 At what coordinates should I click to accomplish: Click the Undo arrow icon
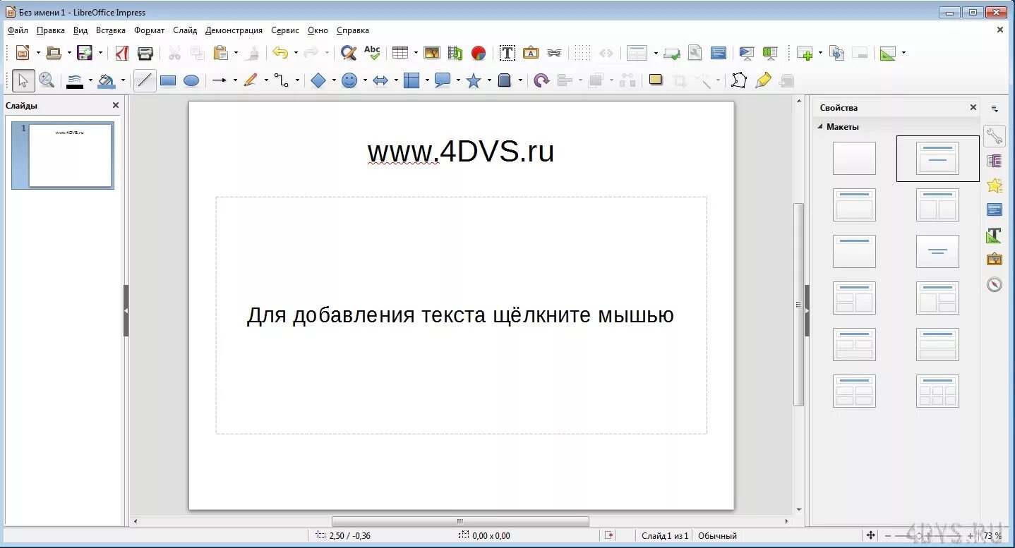(x=280, y=53)
